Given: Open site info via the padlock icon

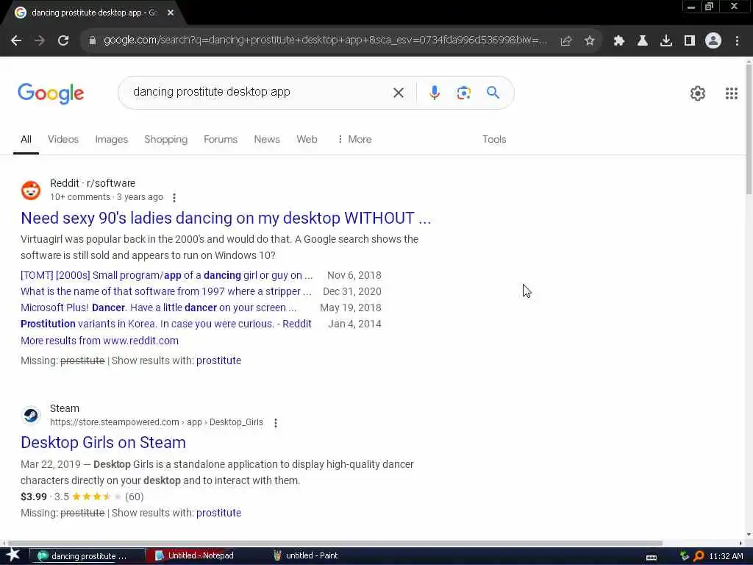Looking at the screenshot, I should 92,41.
